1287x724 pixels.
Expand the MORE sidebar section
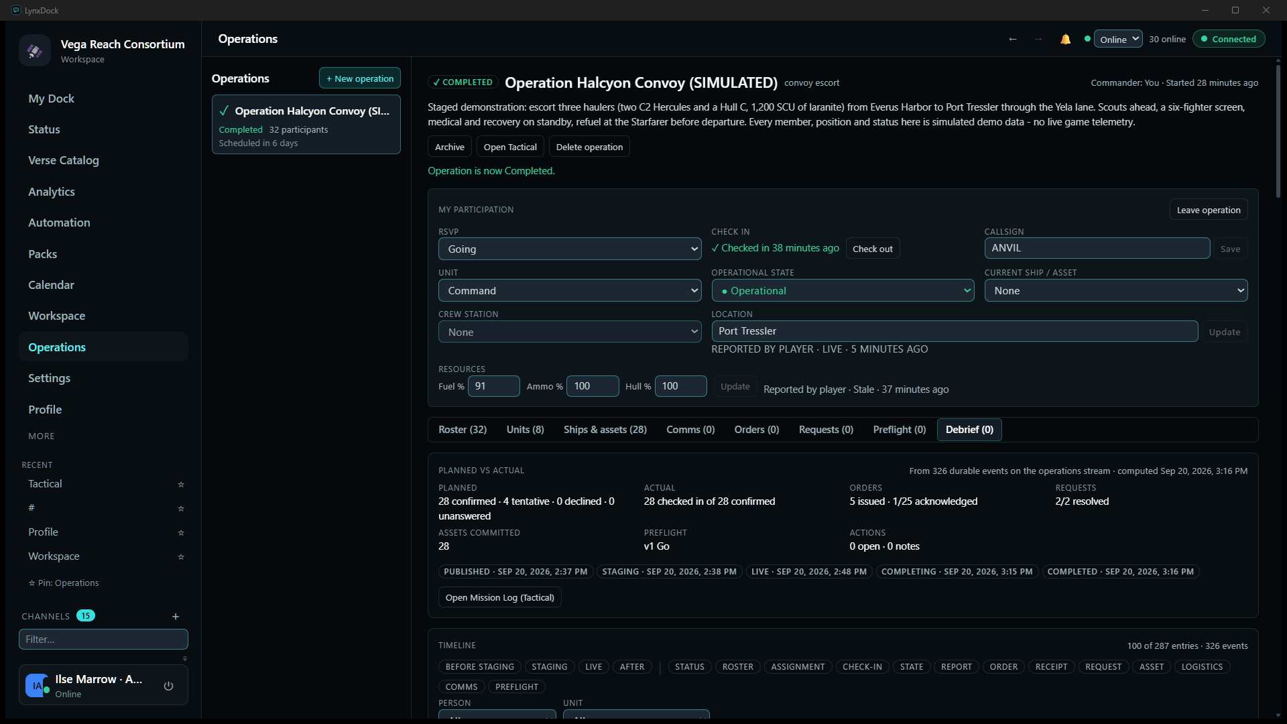pyautogui.click(x=42, y=436)
